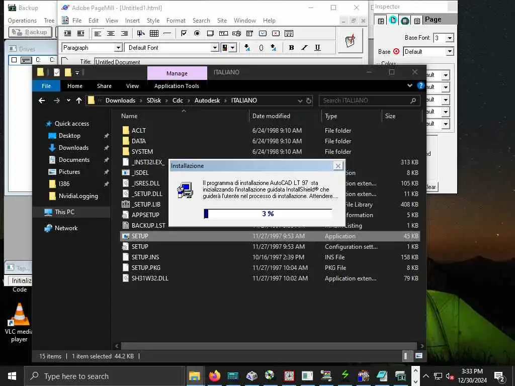
Task: Go up one folder level
Action: pyautogui.click(x=79, y=101)
